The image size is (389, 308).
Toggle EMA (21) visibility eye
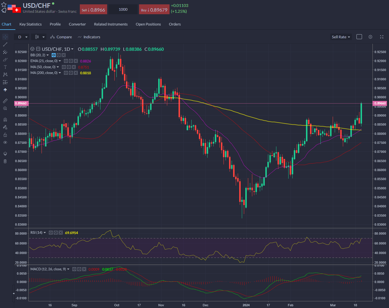coord(66,61)
